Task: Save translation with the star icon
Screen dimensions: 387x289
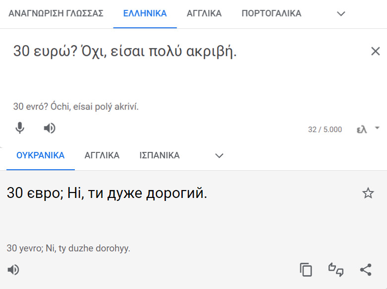Action: (x=368, y=193)
